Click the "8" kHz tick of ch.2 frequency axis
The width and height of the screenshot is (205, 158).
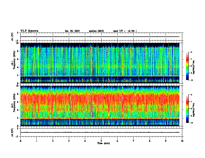coord(18,94)
